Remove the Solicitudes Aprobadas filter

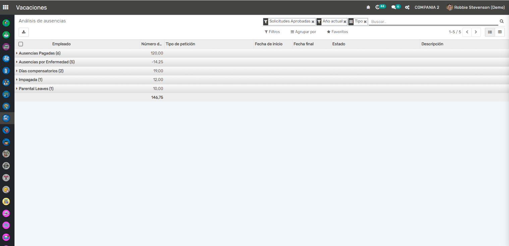[313, 22]
